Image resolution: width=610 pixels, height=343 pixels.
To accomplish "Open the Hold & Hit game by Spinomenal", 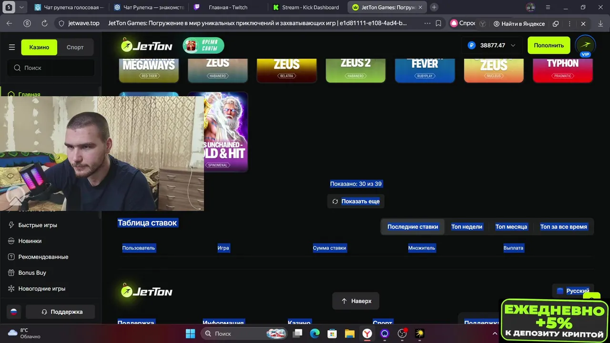I will 226,132.
